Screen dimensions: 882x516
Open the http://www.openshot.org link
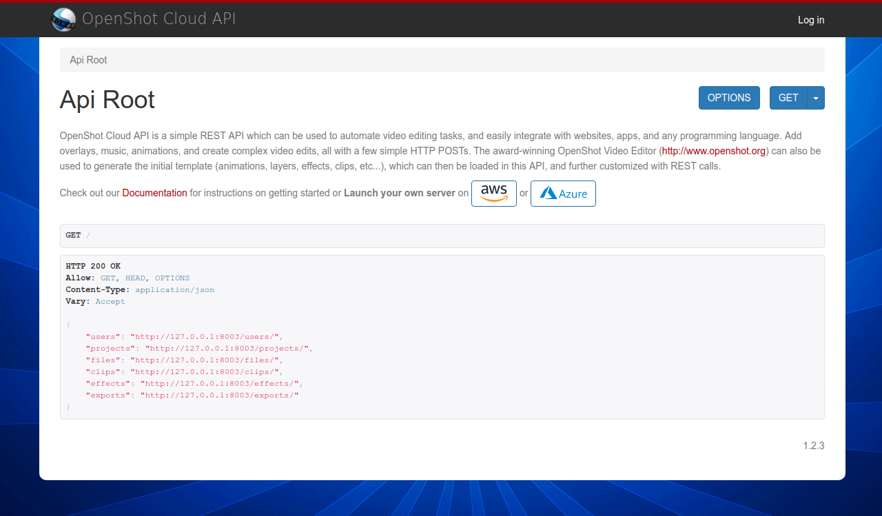714,151
